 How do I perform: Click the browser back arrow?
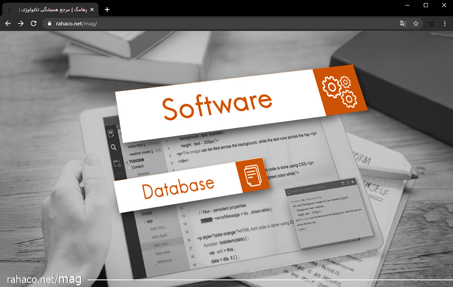(8, 23)
